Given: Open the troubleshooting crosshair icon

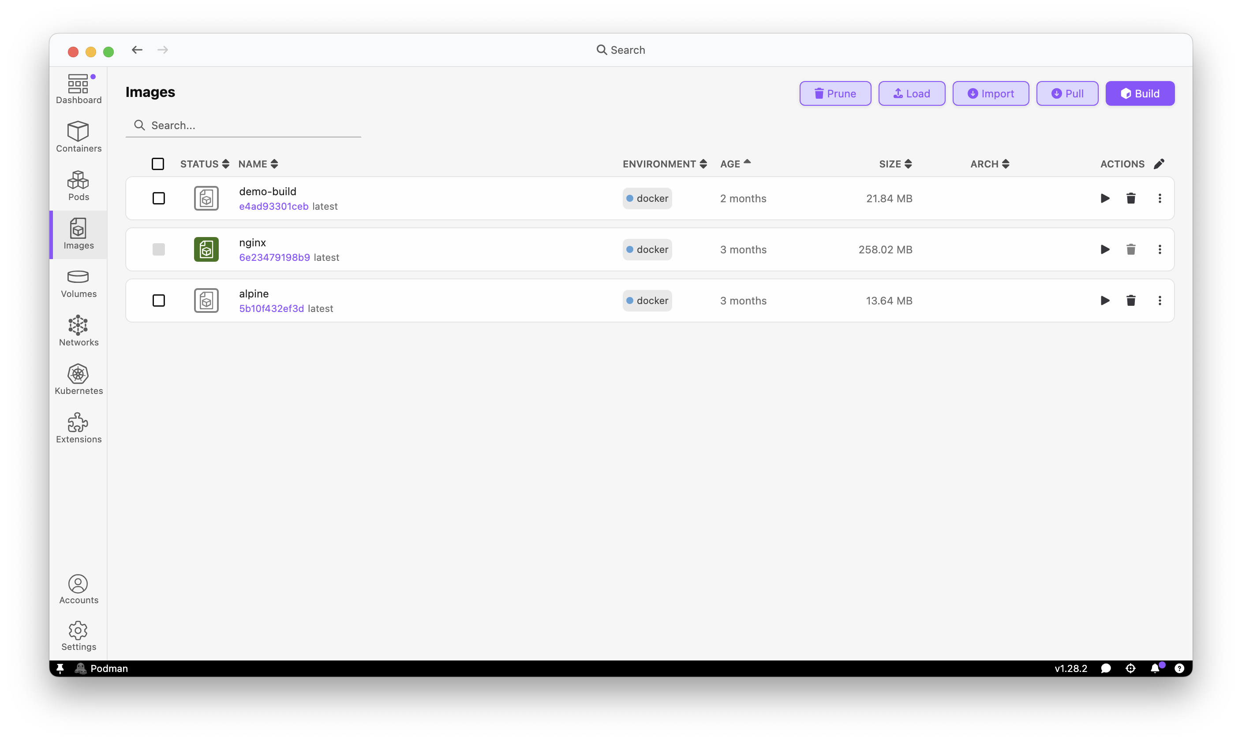Looking at the screenshot, I should point(1130,668).
